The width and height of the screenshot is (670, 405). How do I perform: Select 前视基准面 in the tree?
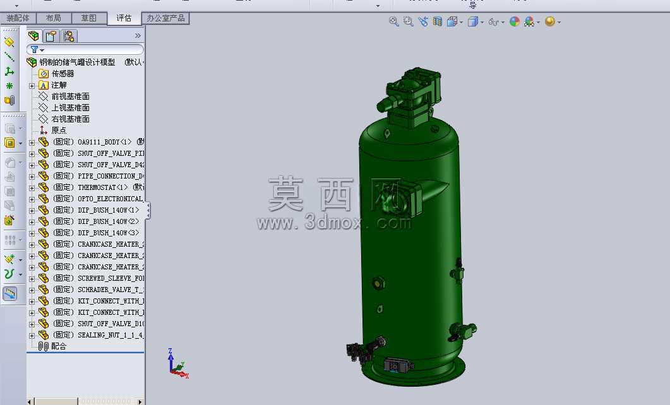71,97
